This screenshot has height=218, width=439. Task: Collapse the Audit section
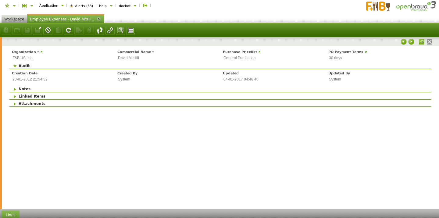pyautogui.click(x=15, y=66)
